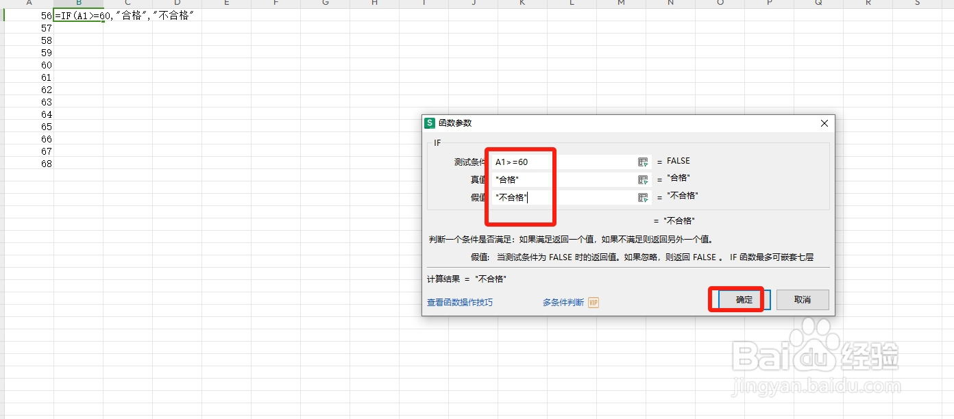
Task: Select the cell containing 67
Action: 29,151
